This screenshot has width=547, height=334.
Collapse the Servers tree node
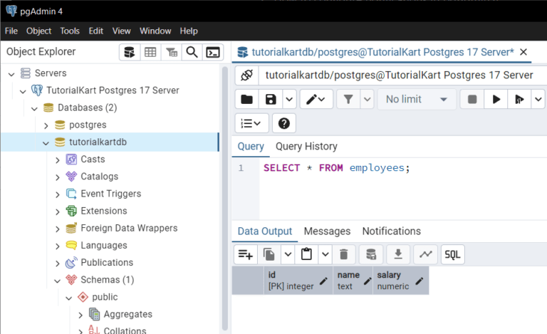click(11, 74)
